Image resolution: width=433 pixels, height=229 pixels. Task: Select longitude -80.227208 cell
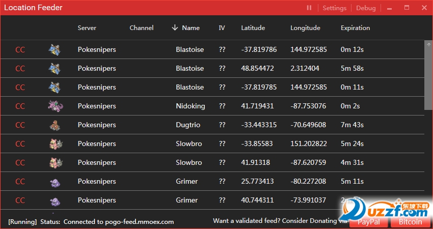308,181
